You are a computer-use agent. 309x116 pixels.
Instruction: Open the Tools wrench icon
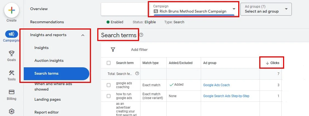click(x=11, y=73)
